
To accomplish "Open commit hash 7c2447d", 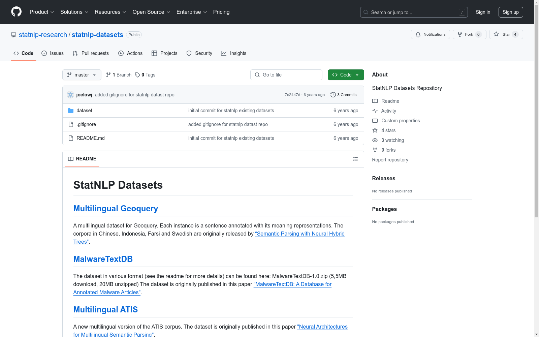I will pos(292,95).
